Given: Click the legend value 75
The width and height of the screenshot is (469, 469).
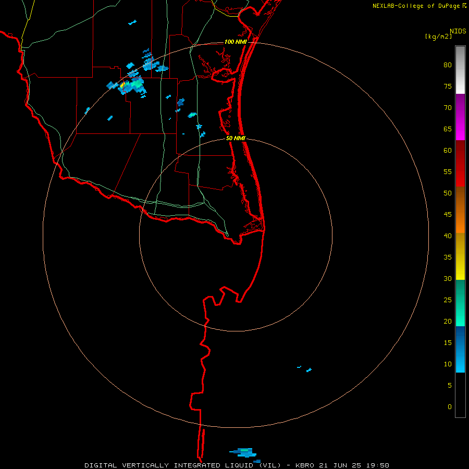Looking at the screenshot, I should (x=448, y=86).
